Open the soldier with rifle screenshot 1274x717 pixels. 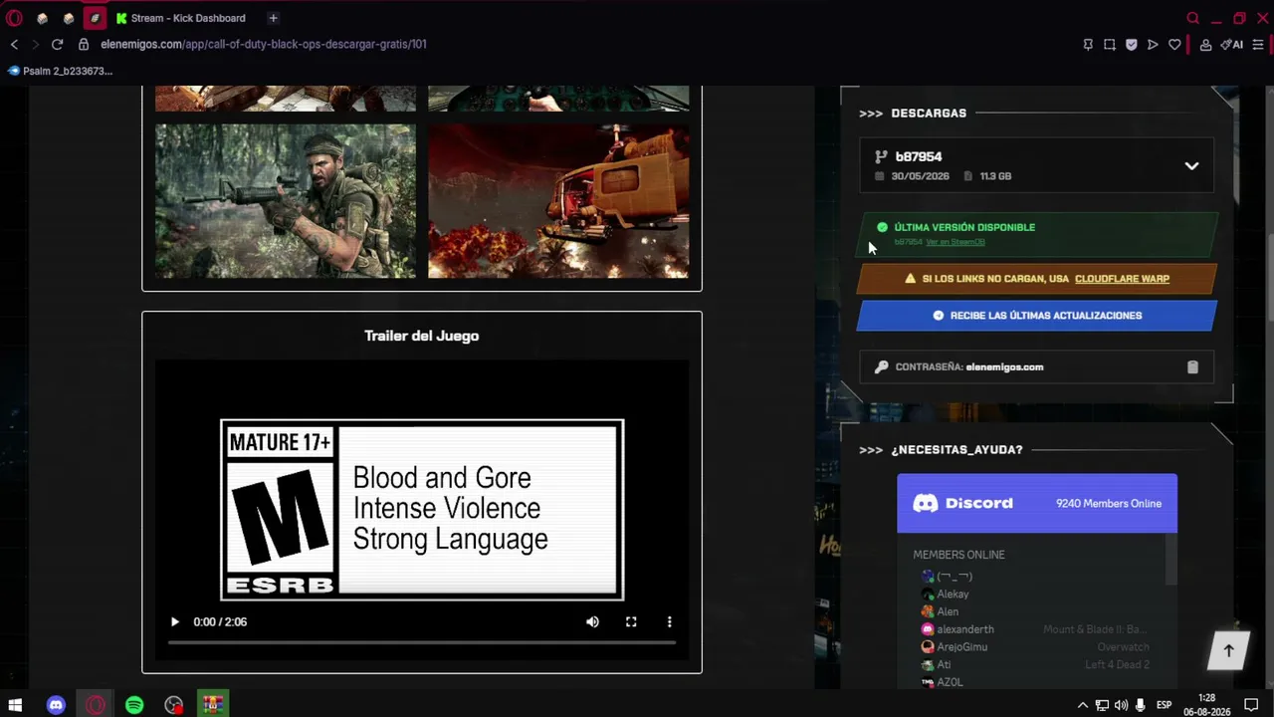(x=286, y=201)
